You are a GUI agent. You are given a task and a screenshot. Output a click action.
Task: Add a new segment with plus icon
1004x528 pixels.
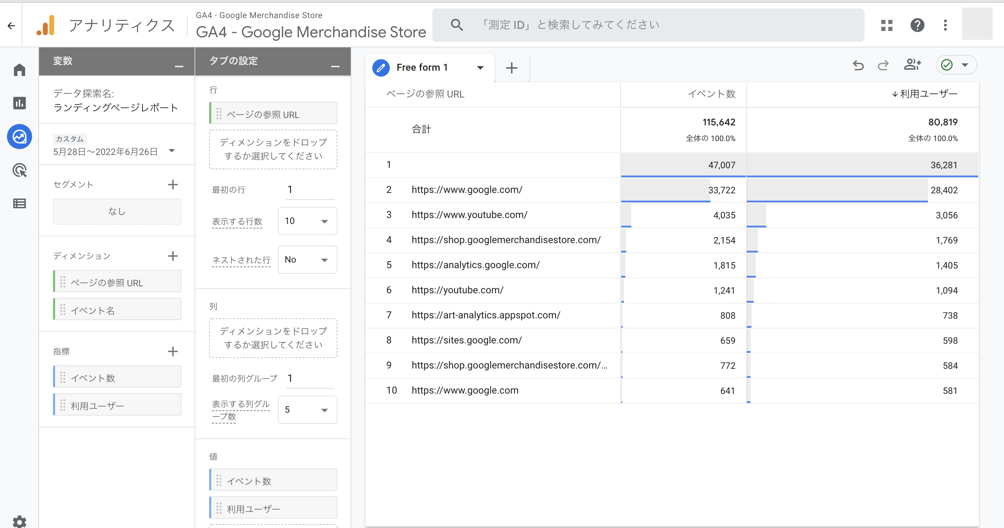(x=173, y=185)
